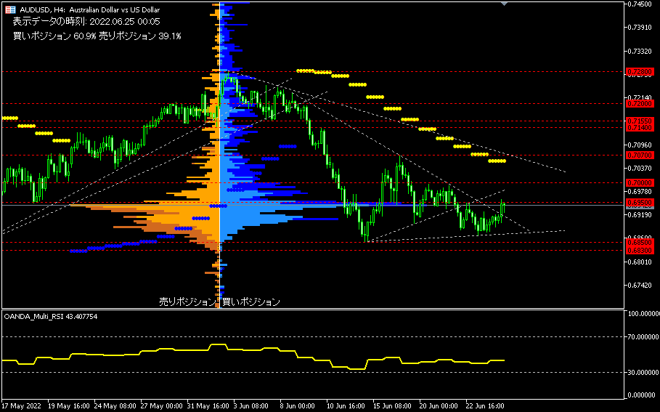Click the 8 Jun 00:00 time label
660x412 pixels.
point(298,406)
